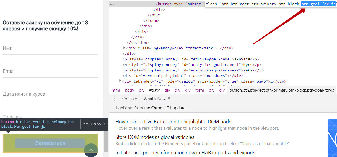Select the body breadcrumb item
Viewport: 337px width, 157px height.
pos(129,90)
